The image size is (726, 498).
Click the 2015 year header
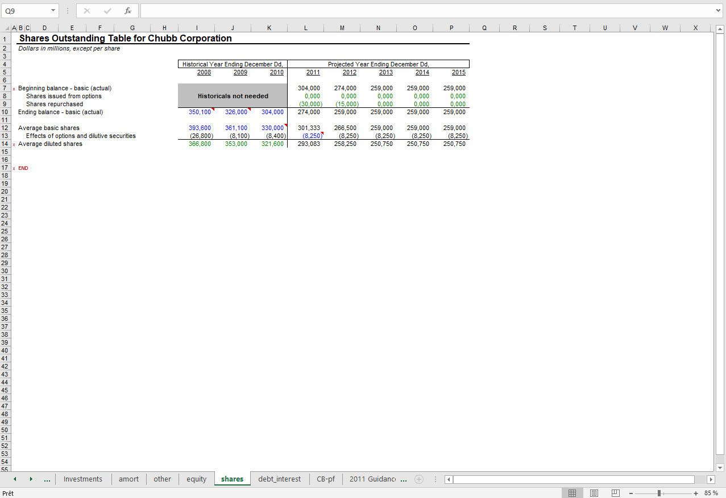pyautogui.click(x=459, y=72)
